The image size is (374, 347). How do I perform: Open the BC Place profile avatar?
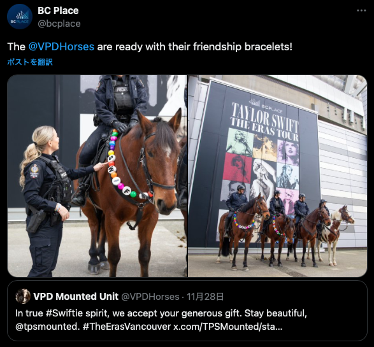click(20, 17)
